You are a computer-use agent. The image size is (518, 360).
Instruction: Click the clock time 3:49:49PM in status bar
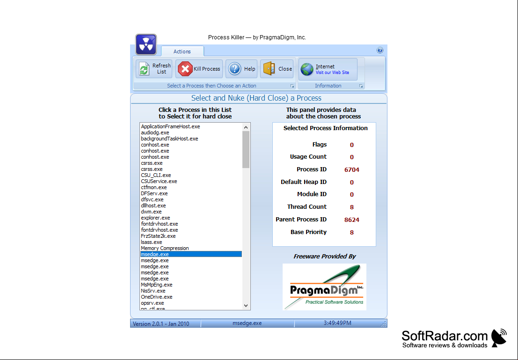pos(337,323)
